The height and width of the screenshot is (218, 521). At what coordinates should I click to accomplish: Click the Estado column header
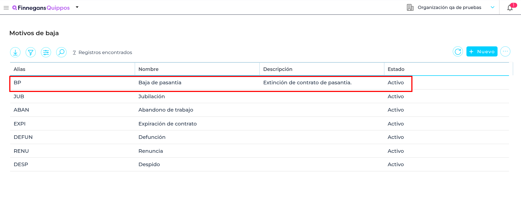tap(396, 69)
